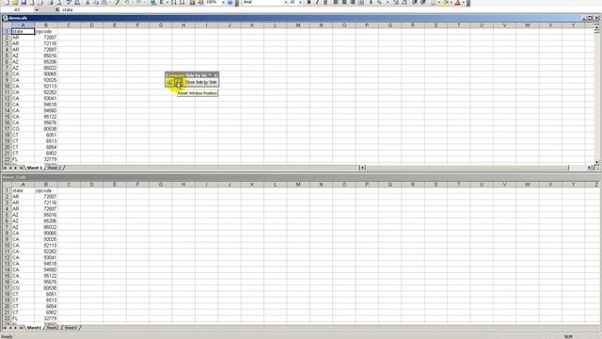This screenshot has width=602, height=339.
Task: Open the zoom percentage dropdown
Action: (223, 2)
